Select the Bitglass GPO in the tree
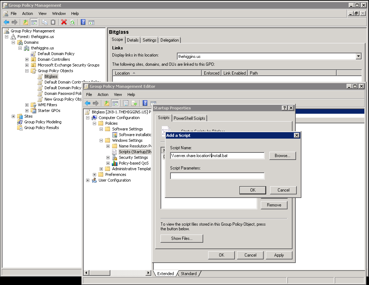 51,76
